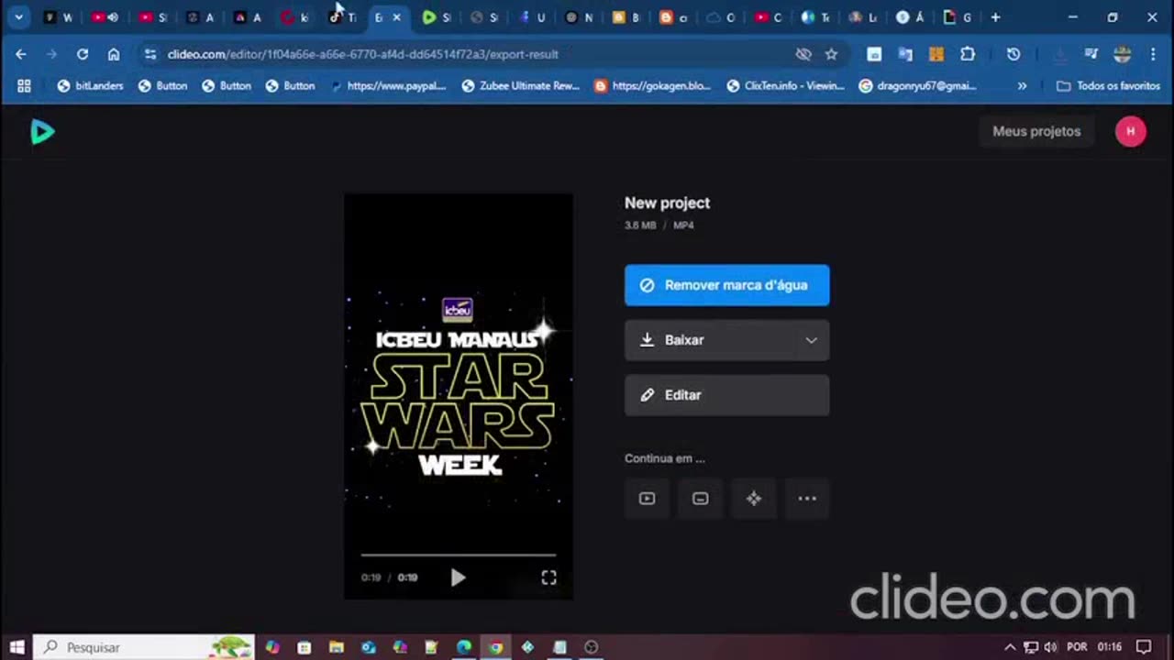Open the Chrome extensions puzzle icon
Screen dimensions: 1174x660
968,54
